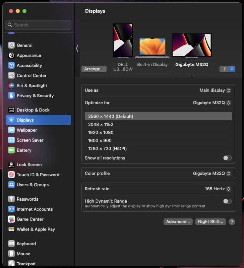This screenshot has width=244, height=268.
Task: Open Passwords key icon
Action: (11, 199)
